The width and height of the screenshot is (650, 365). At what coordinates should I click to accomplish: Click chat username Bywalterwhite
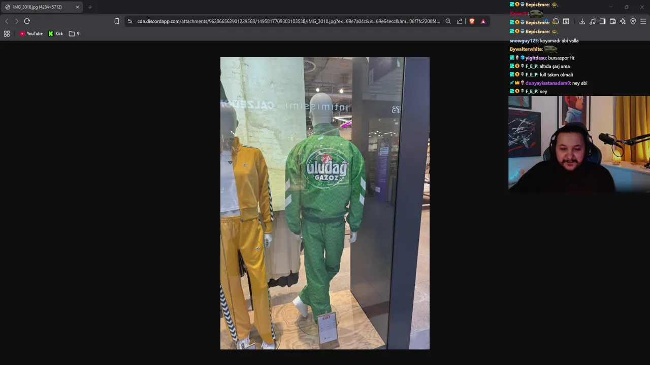pyautogui.click(x=526, y=49)
